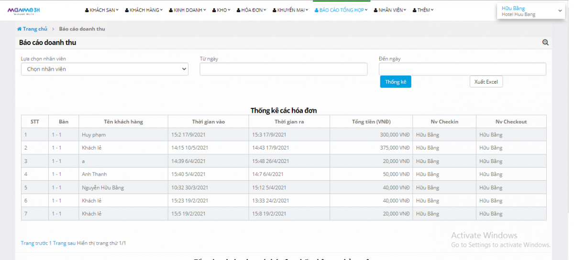Open the Báo cáo tổng hợp menu
This screenshot has width=574, height=260.
click(x=341, y=10)
